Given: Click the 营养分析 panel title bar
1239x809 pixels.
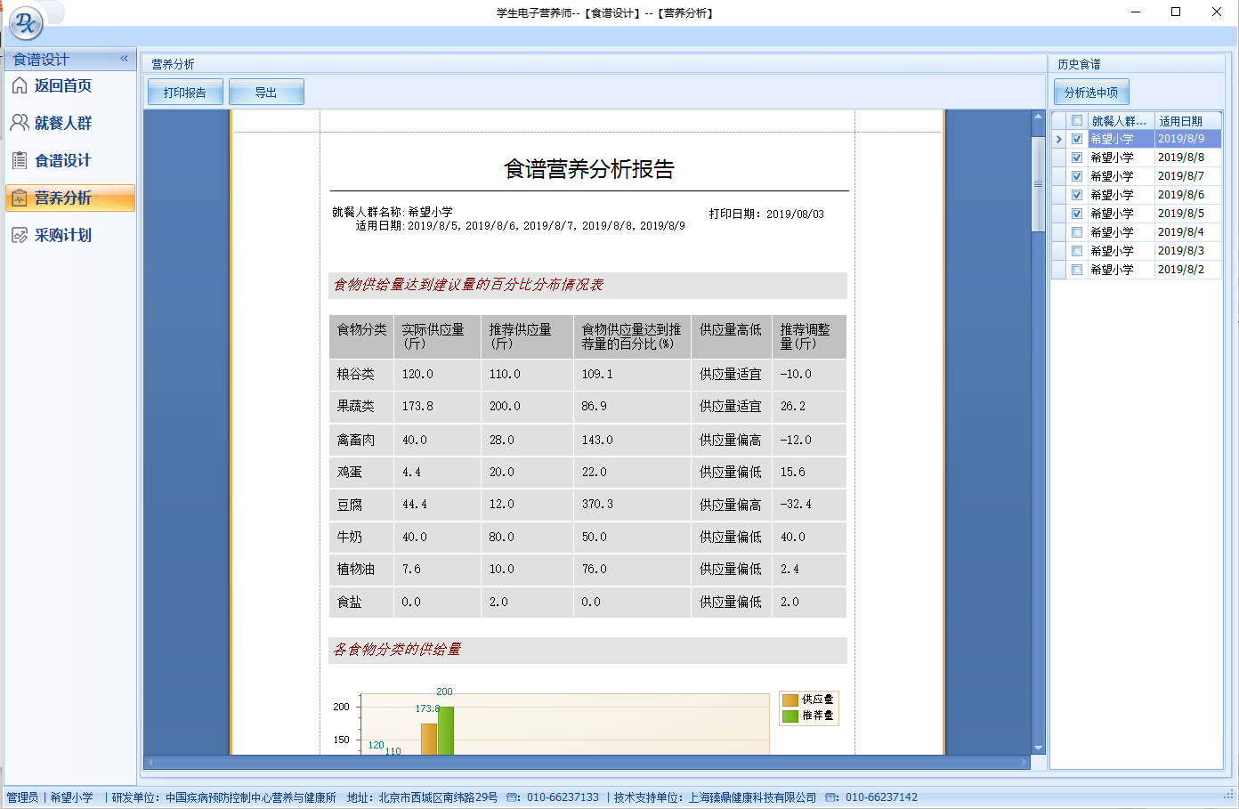Looking at the screenshot, I should tap(594, 64).
